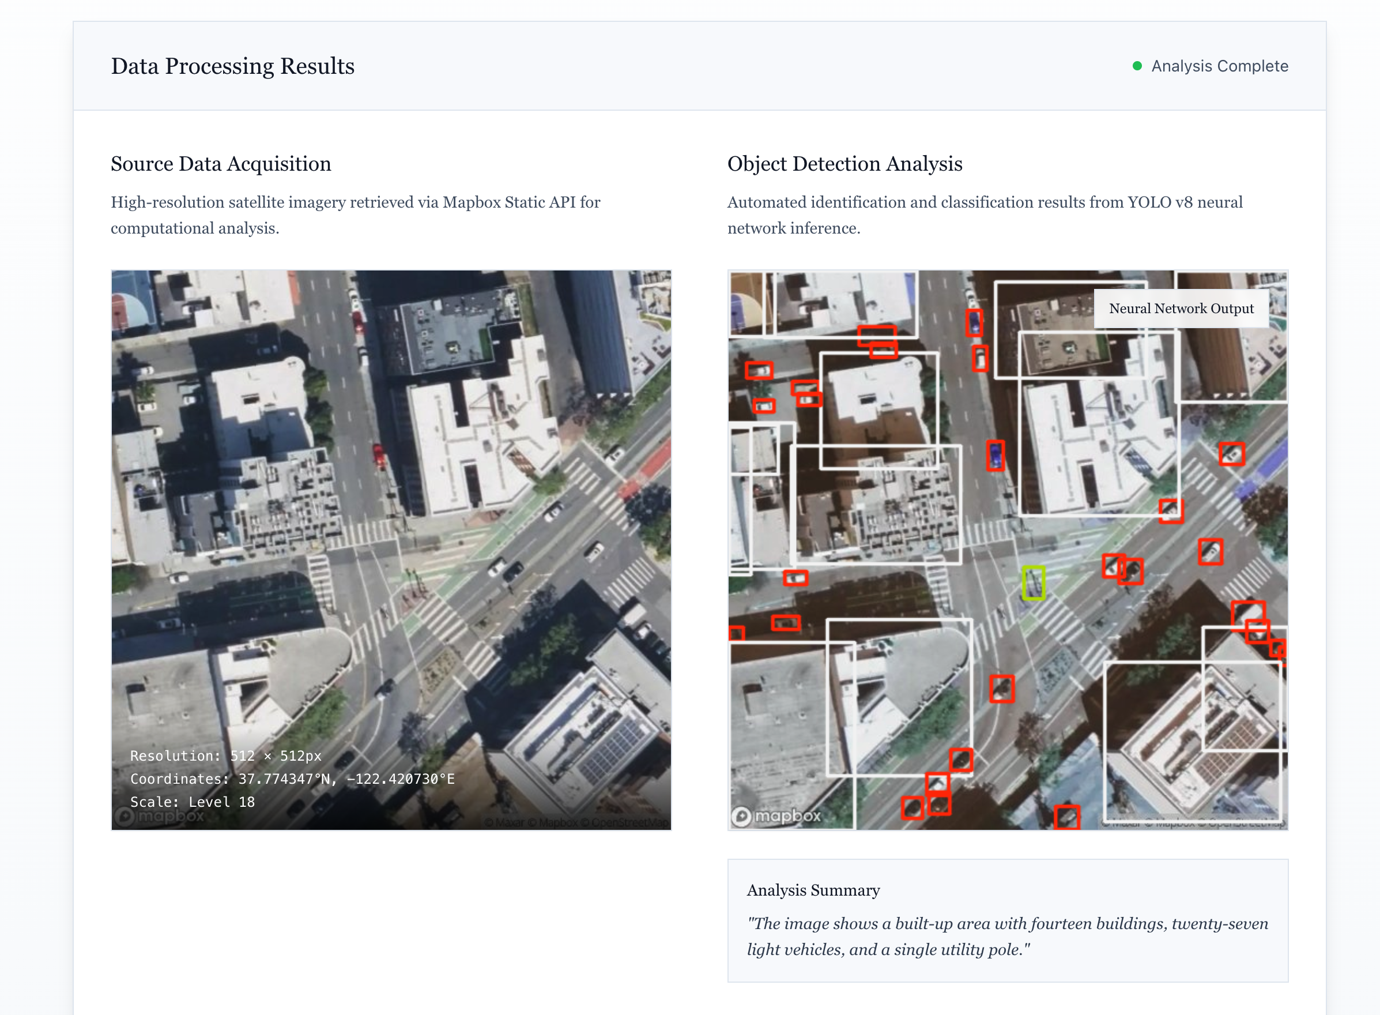The width and height of the screenshot is (1380, 1015).
Task: Click Mapbox logo on the detection image
Action: point(777,815)
